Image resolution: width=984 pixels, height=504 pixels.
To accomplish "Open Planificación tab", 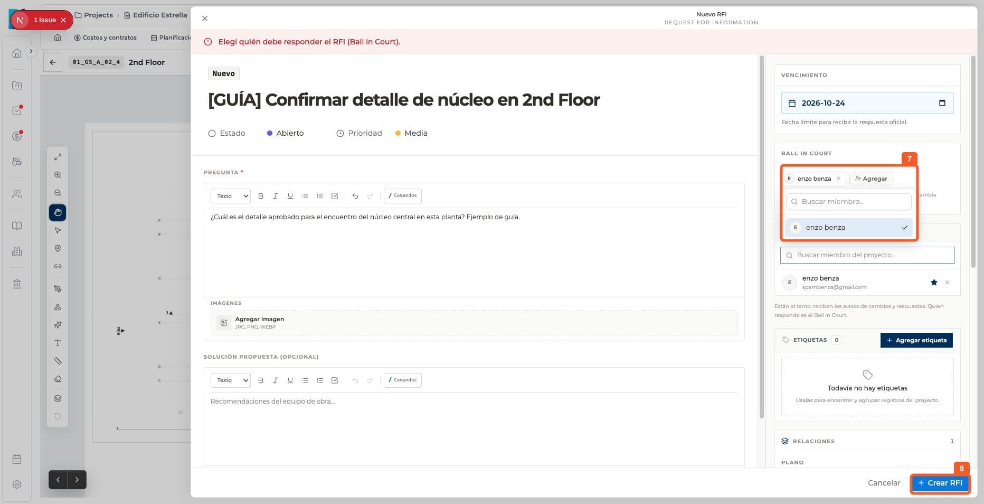I will 171,38.
